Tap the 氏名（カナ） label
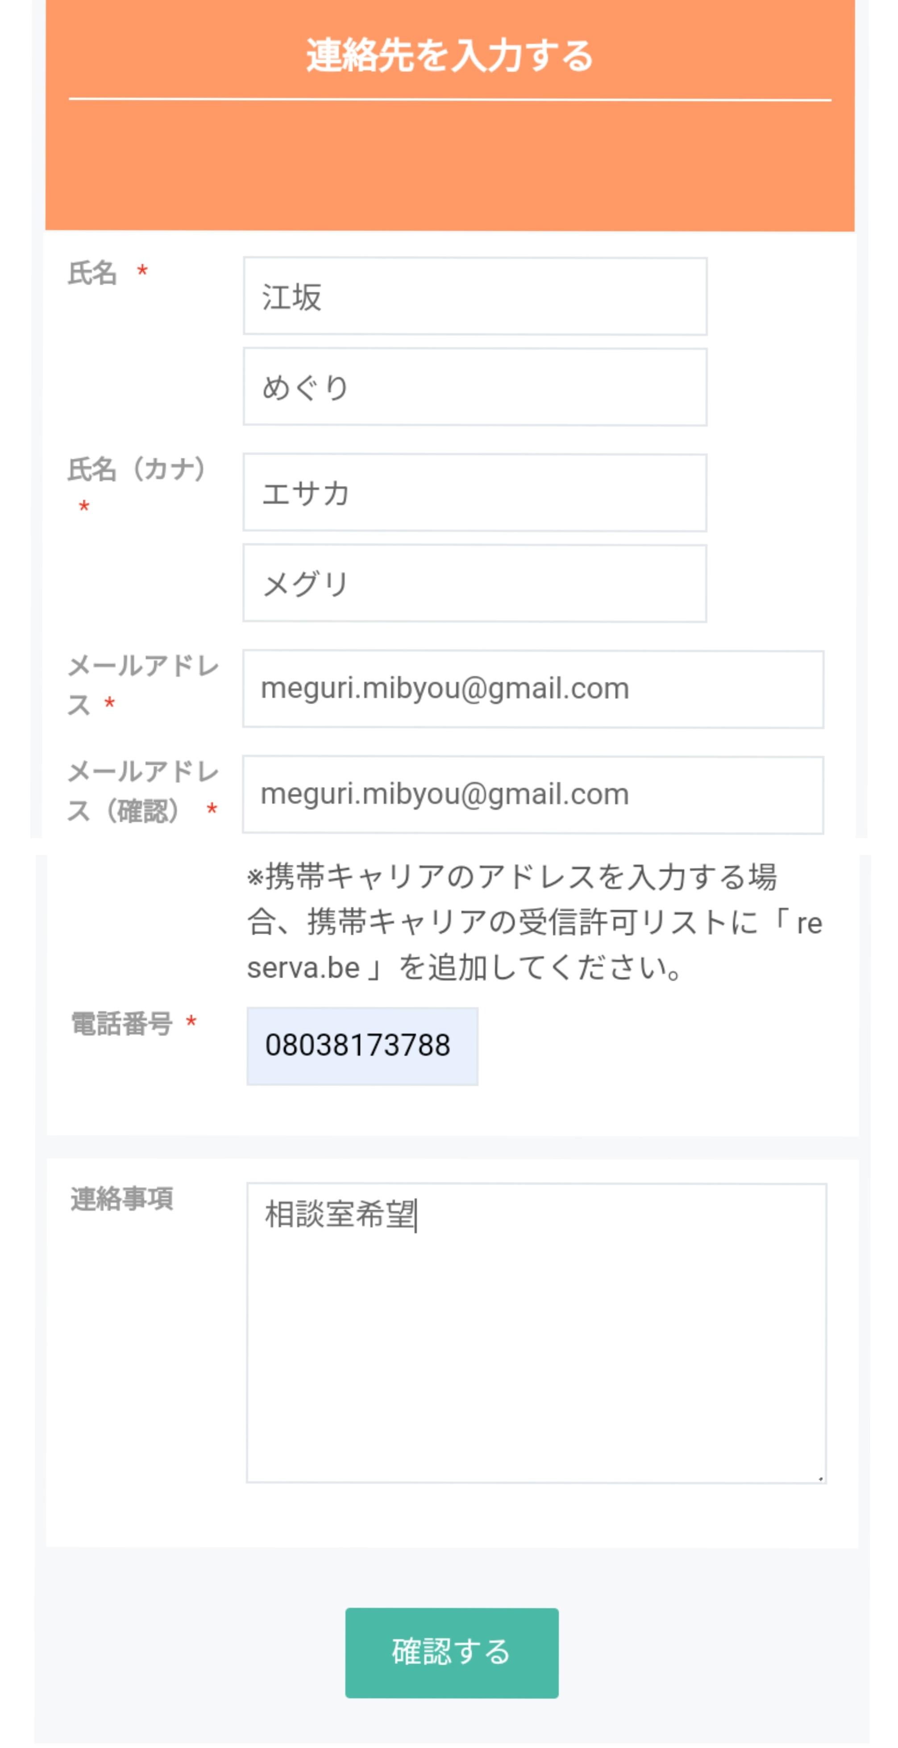Screen dimensions: 898x1748 136,469
